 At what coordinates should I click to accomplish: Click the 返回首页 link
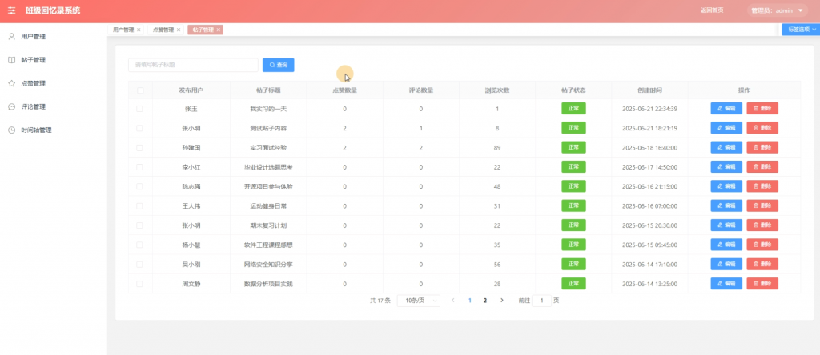(712, 10)
